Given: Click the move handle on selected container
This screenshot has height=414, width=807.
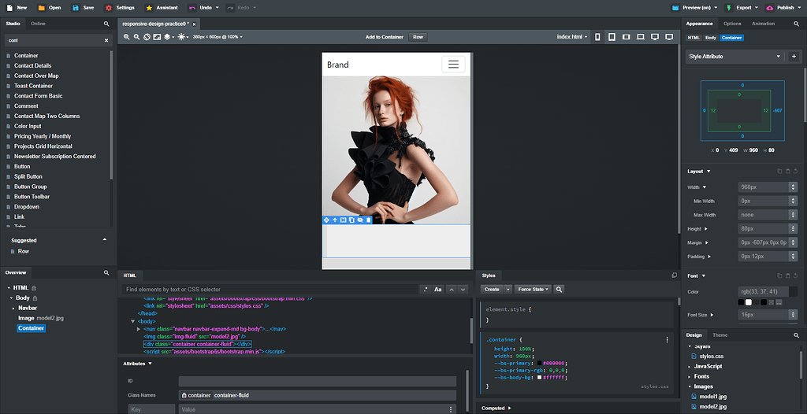Looking at the screenshot, I should [326, 220].
